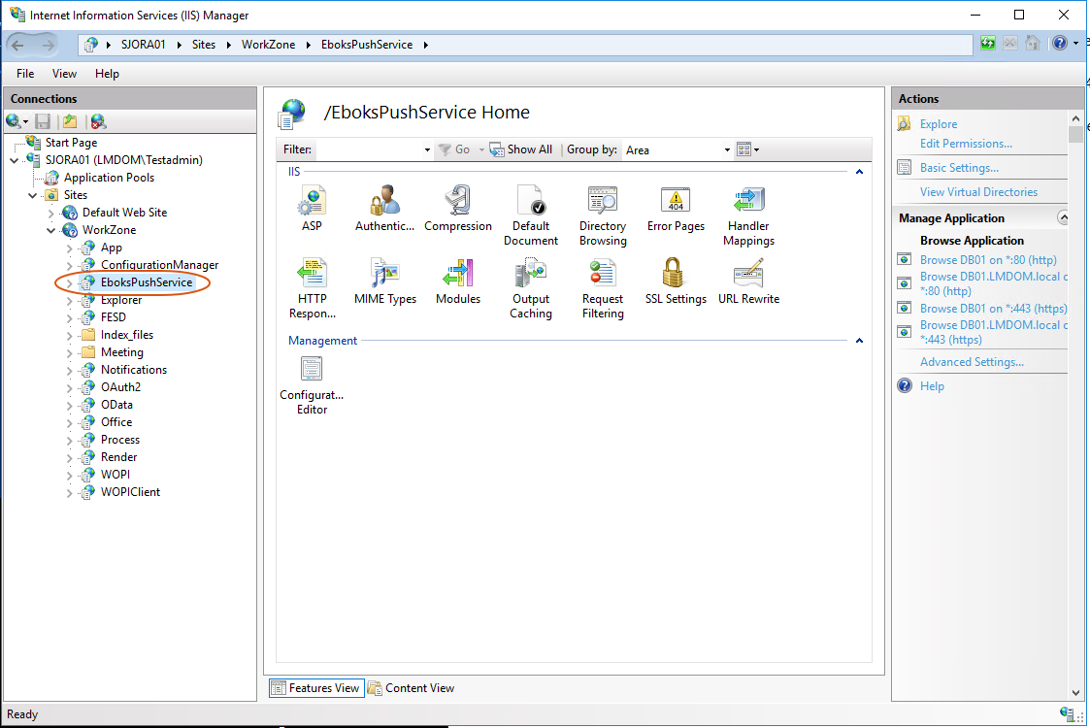Viewport: 1090px width, 728px height.
Task: Open the Output Caching feature
Action: click(x=530, y=288)
